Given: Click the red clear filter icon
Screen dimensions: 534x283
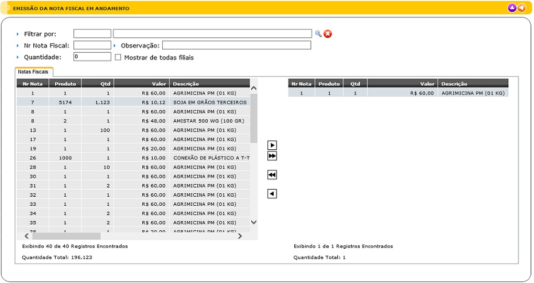Looking at the screenshot, I should coord(328,34).
